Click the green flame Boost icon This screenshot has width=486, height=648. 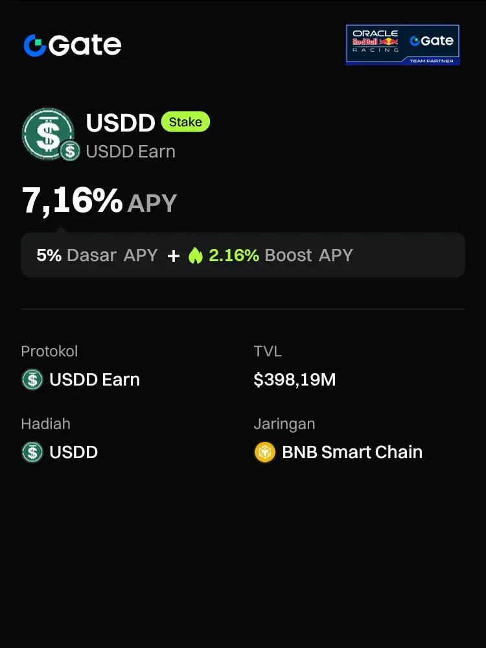tap(195, 255)
